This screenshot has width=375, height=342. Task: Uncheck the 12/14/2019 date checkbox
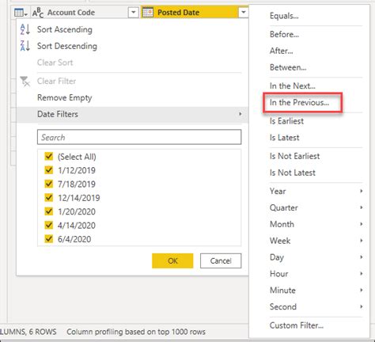49,197
